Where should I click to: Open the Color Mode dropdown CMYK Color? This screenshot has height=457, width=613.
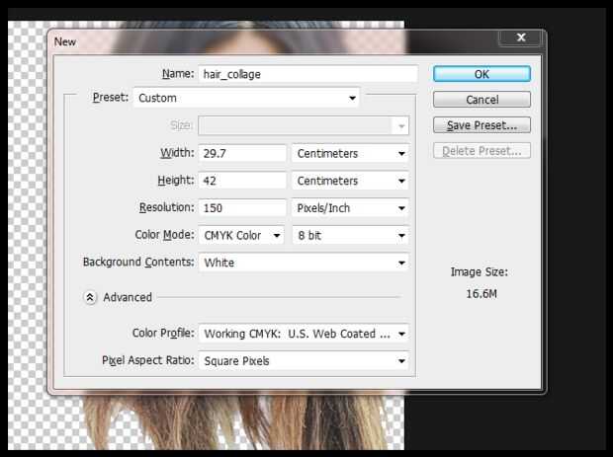point(241,235)
